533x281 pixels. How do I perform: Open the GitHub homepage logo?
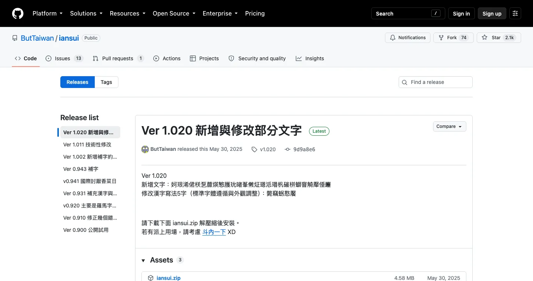coord(18,13)
